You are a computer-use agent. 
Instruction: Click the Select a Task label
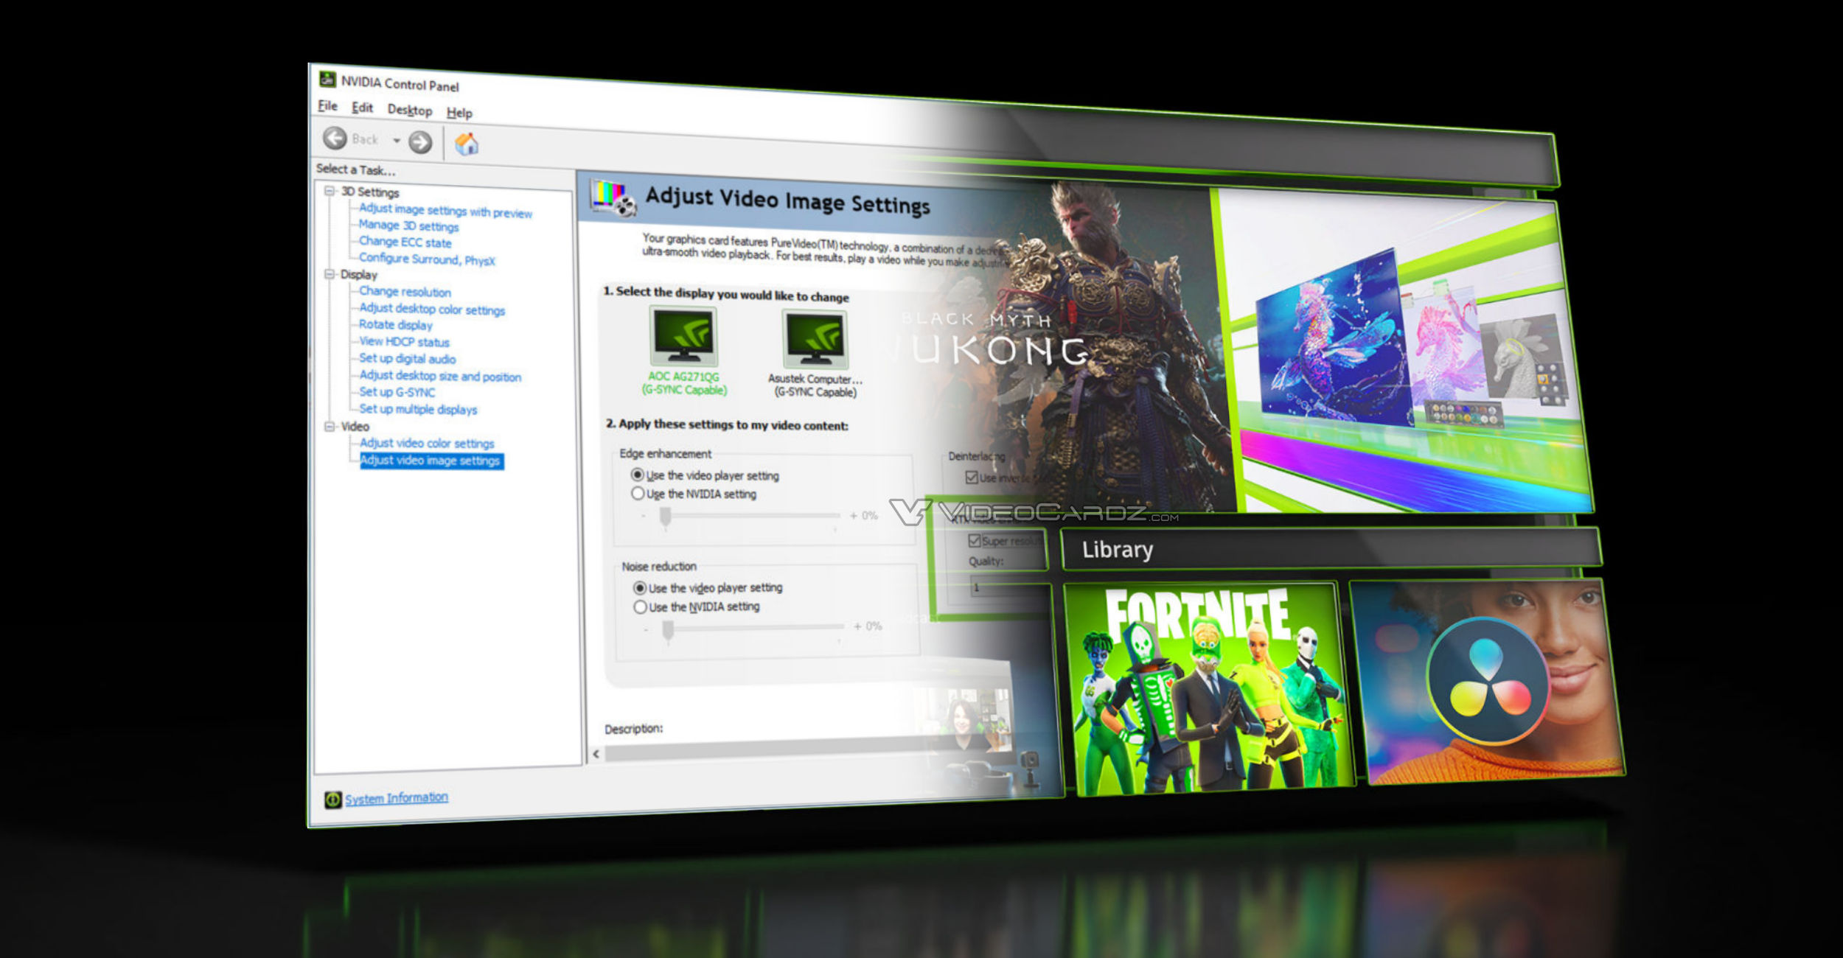pyautogui.click(x=356, y=169)
